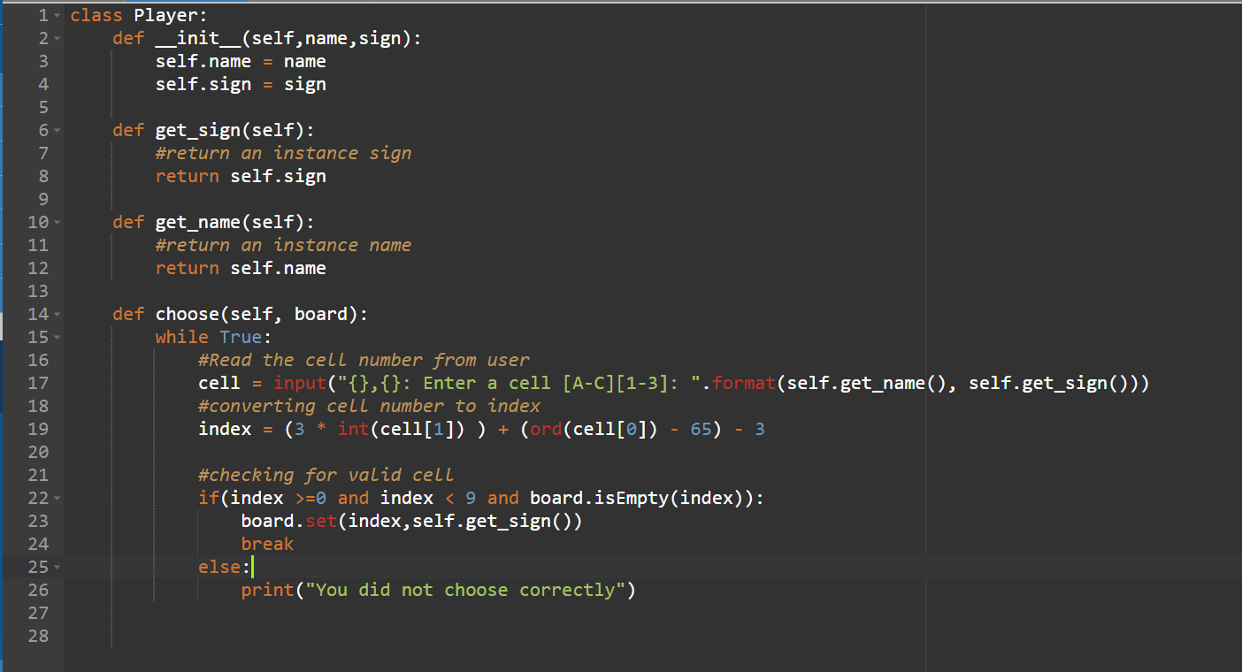Screen dimensions: 1242x672
Task: Click line number 17 in the gutter
Action: (x=39, y=382)
